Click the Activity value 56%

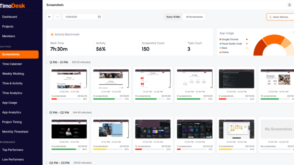101,49
